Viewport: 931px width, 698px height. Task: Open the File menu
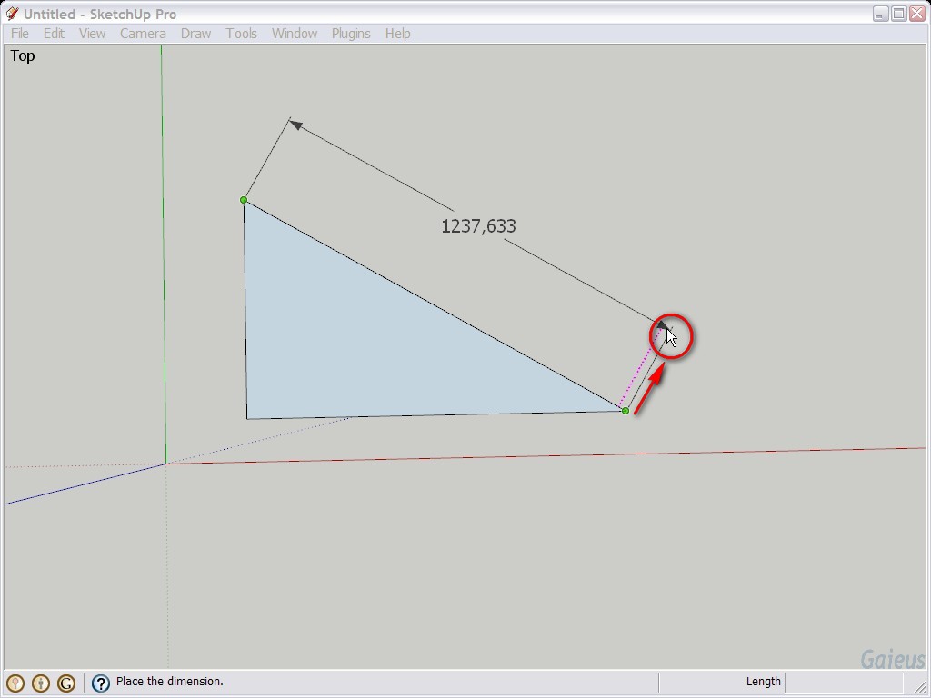20,34
